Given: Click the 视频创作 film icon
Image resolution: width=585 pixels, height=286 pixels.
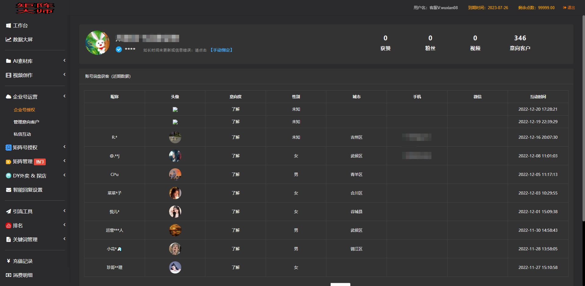Looking at the screenshot, I should 9,75.
